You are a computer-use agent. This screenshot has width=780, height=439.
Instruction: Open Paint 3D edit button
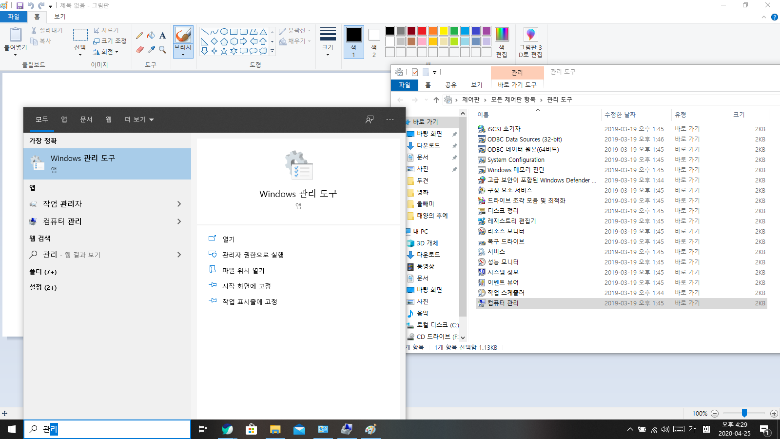point(530,42)
